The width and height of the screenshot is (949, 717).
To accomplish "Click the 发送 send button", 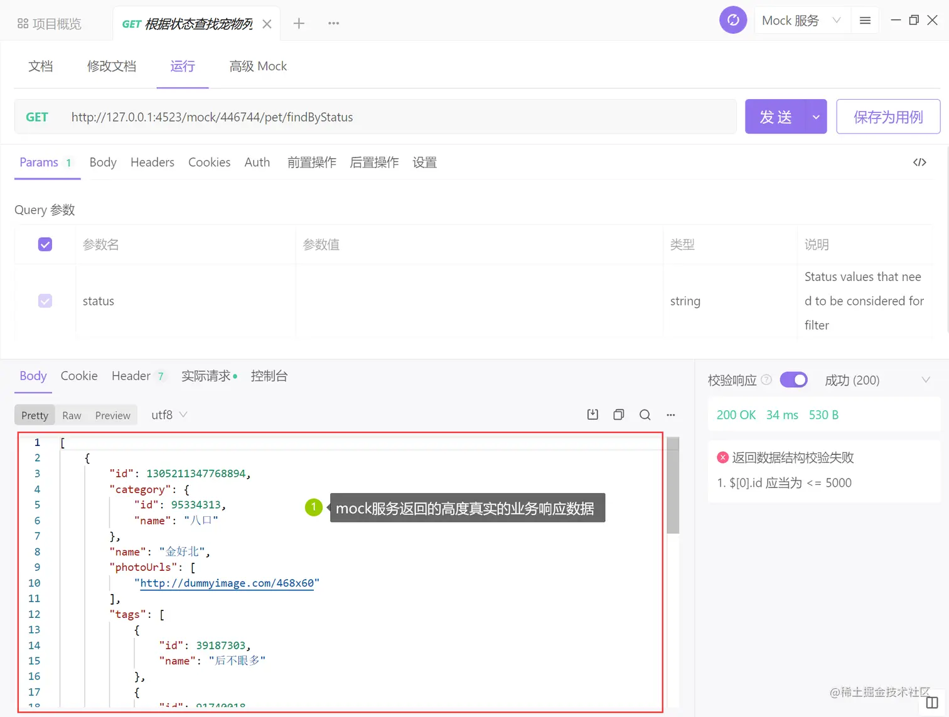I will (x=775, y=117).
